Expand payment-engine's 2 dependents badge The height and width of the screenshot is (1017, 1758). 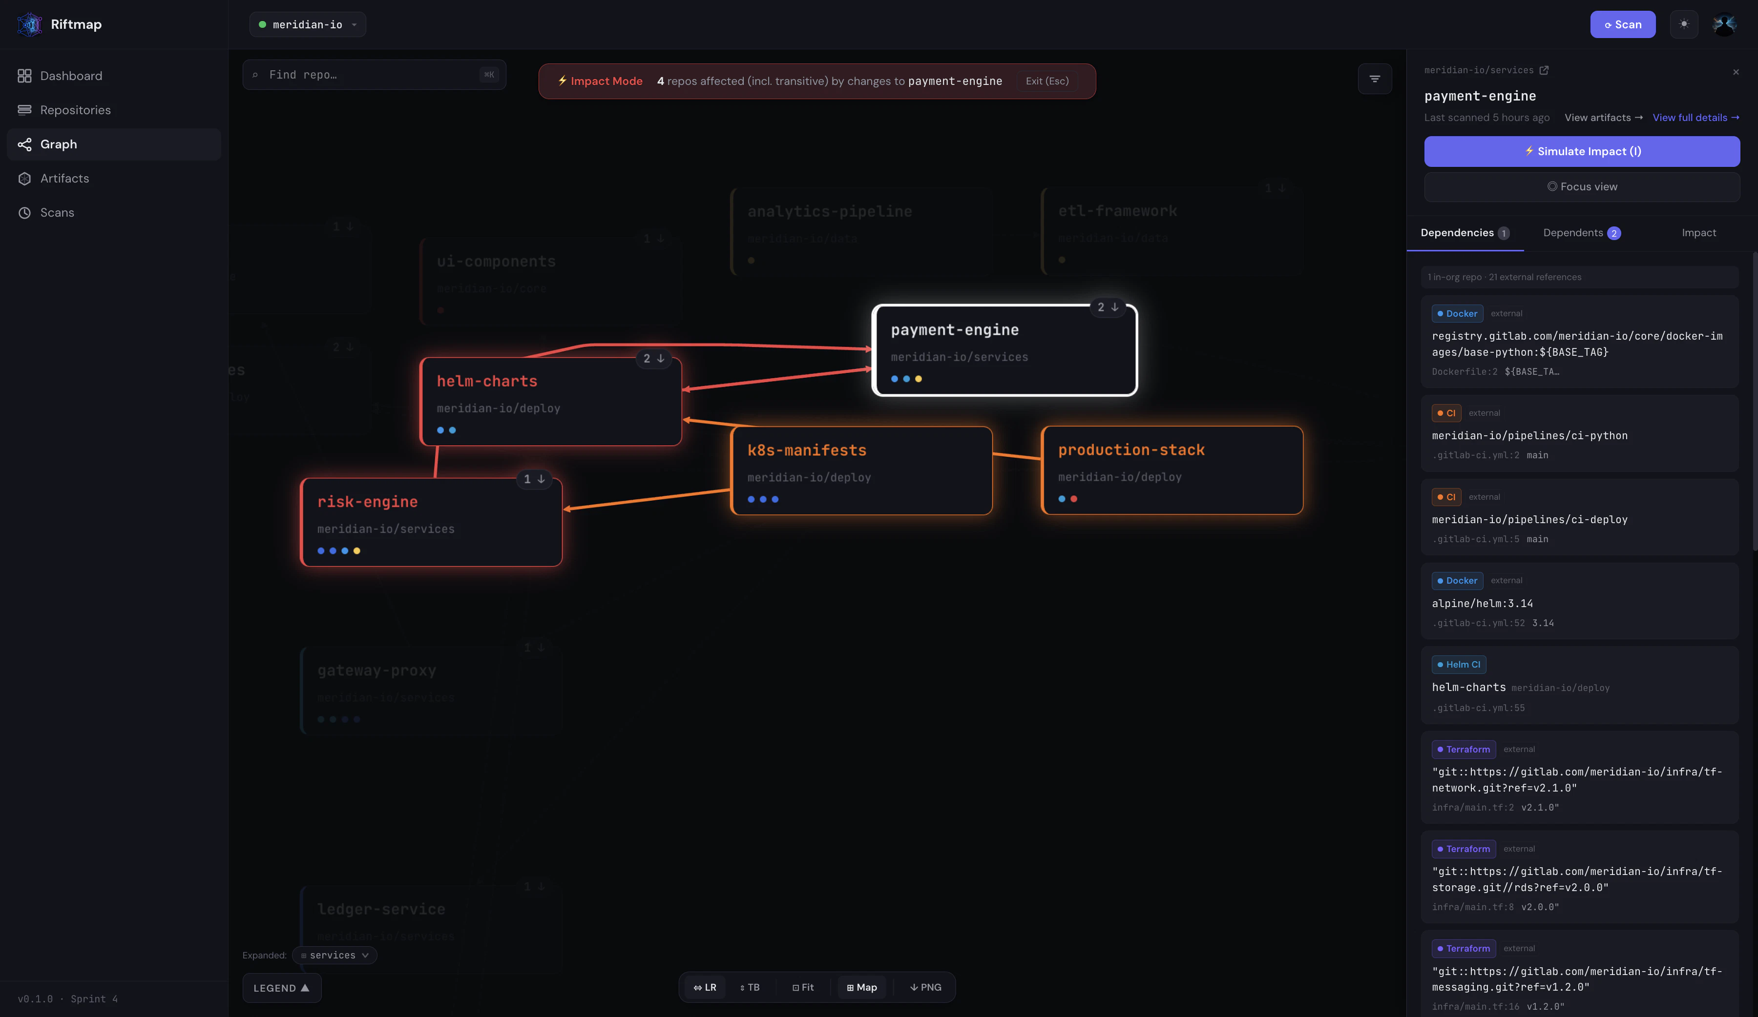pyautogui.click(x=1108, y=307)
